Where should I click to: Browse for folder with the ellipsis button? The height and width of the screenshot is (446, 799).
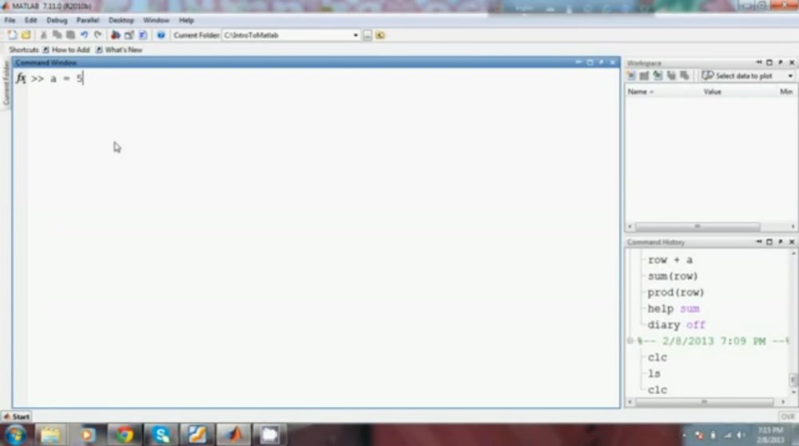click(x=368, y=35)
